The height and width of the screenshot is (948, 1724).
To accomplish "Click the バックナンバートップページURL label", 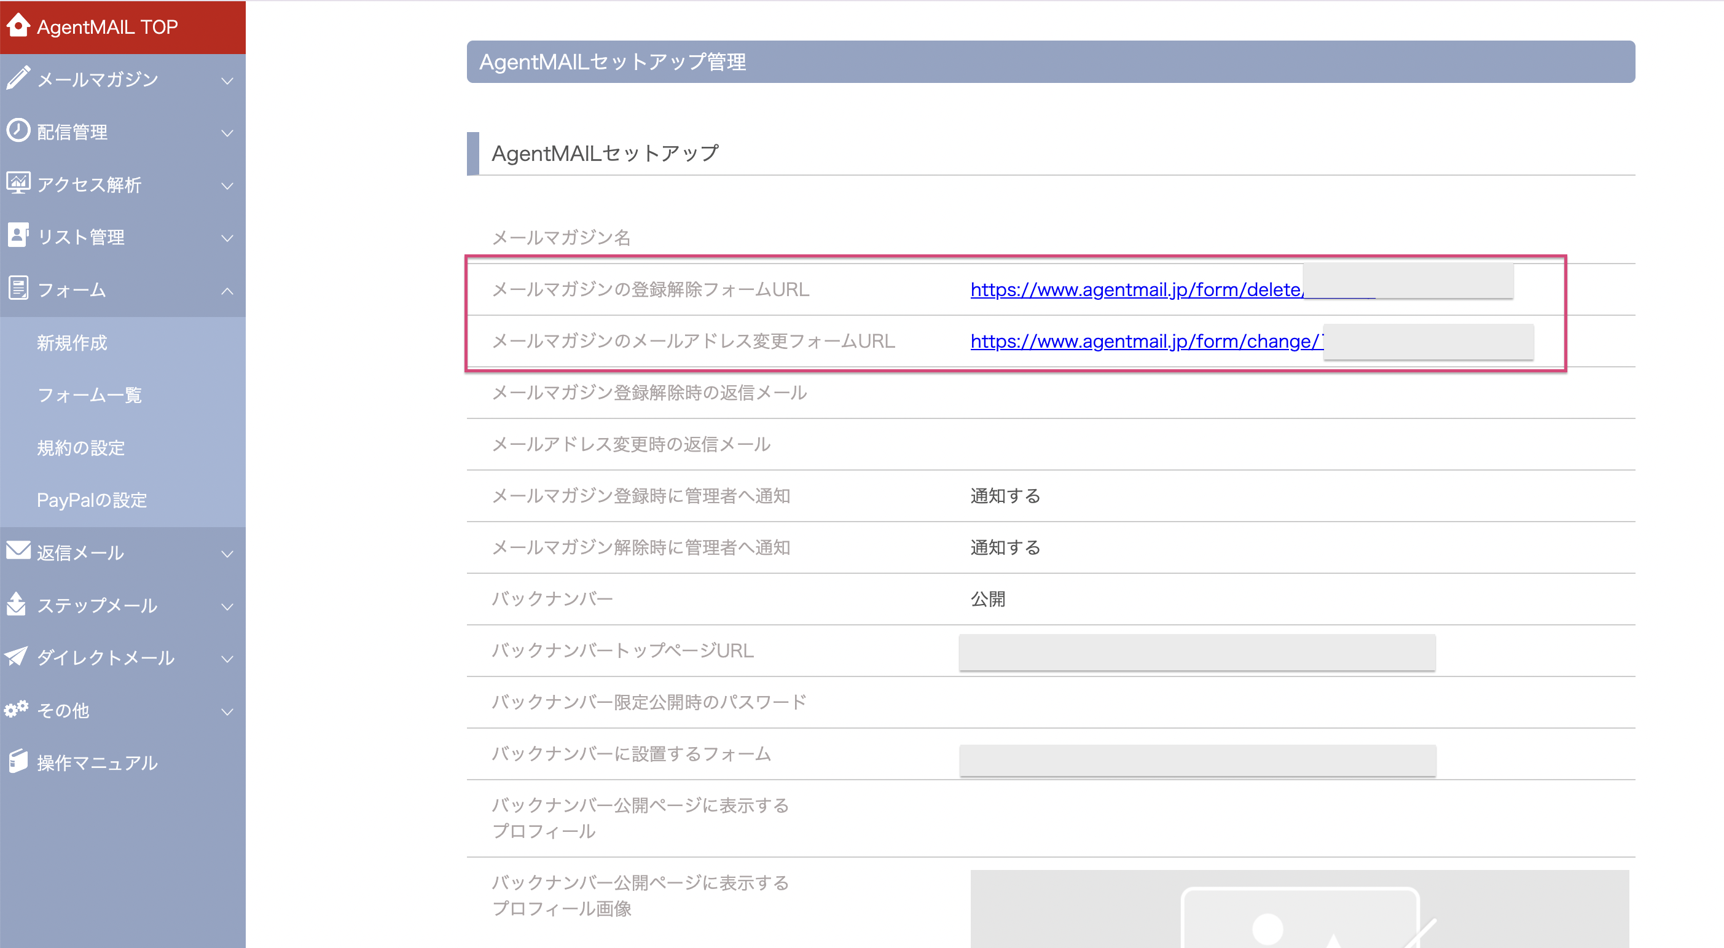I will pos(622,650).
